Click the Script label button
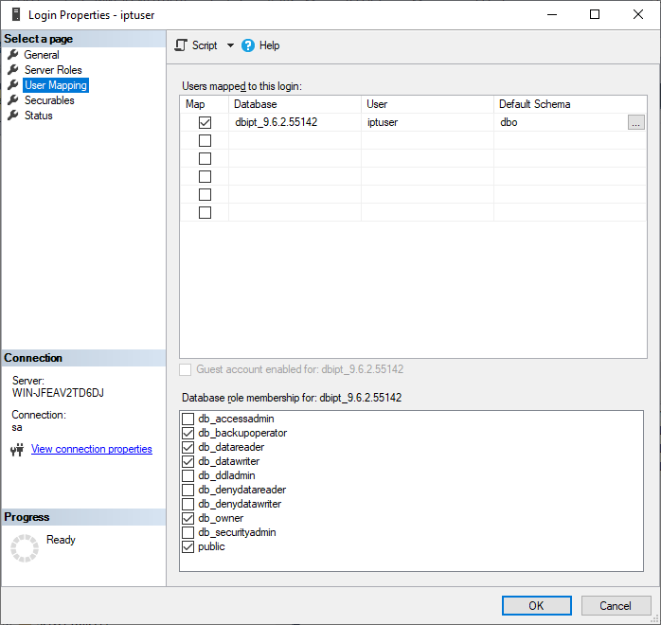 [205, 45]
